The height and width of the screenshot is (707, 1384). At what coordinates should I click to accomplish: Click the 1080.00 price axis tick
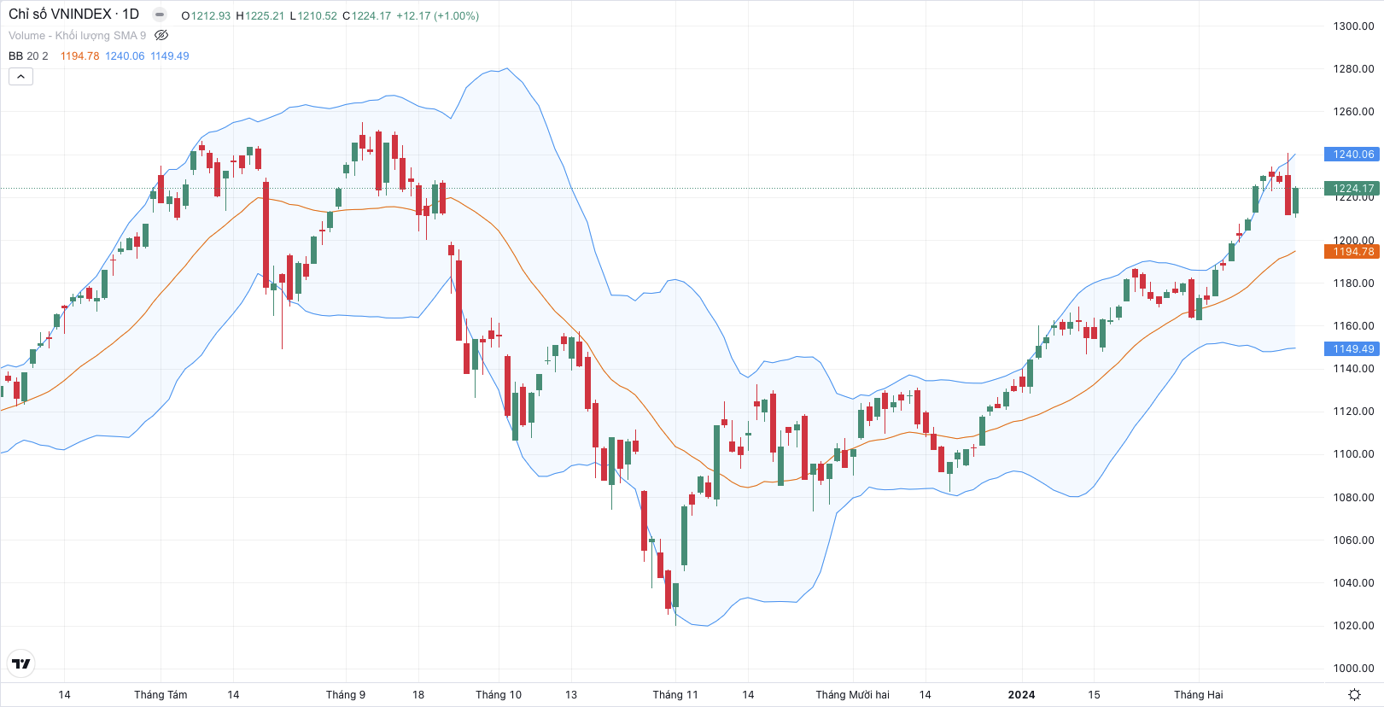coord(1354,497)
